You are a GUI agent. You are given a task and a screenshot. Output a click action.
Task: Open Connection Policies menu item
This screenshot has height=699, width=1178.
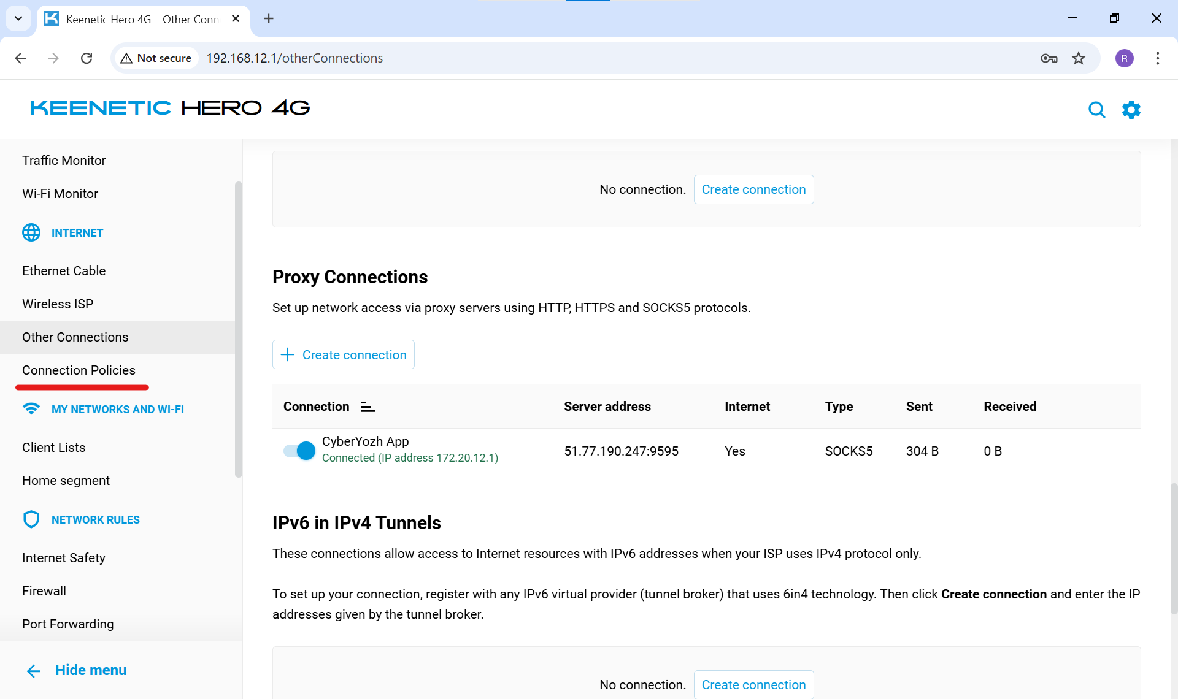click(x=79, y=370)
